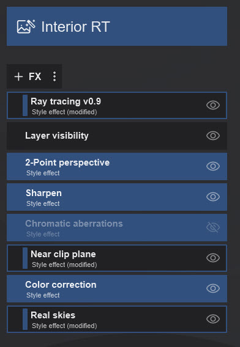Select the 2-Point perspective effect entry
Image resolution: width=240 pixels, height=347 pixels.
(x=117, y=166)
